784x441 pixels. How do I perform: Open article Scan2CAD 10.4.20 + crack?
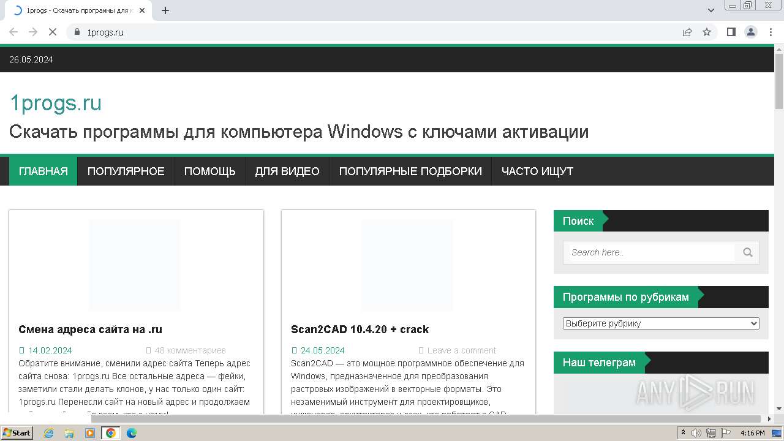[360, 330]
